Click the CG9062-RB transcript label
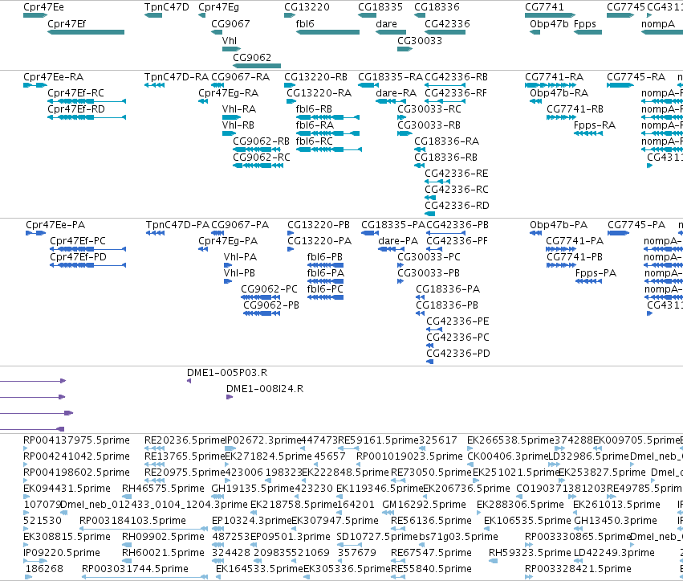Viewport: 683px width, 581px height. point(262,141)
